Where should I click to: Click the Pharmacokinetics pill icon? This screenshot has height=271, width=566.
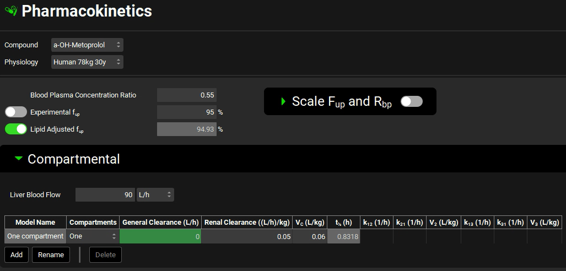pos(10,10)
